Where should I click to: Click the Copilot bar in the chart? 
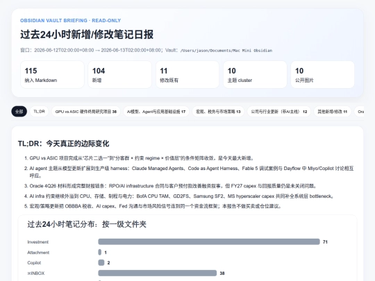101,262
